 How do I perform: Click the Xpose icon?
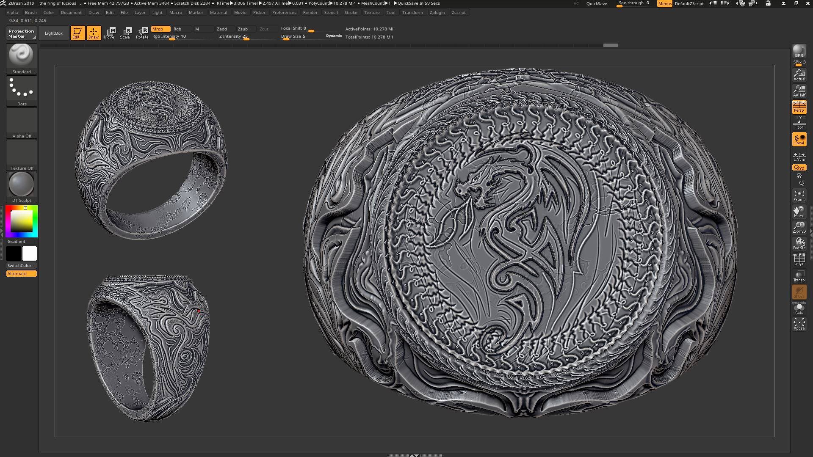coord(799,324)
